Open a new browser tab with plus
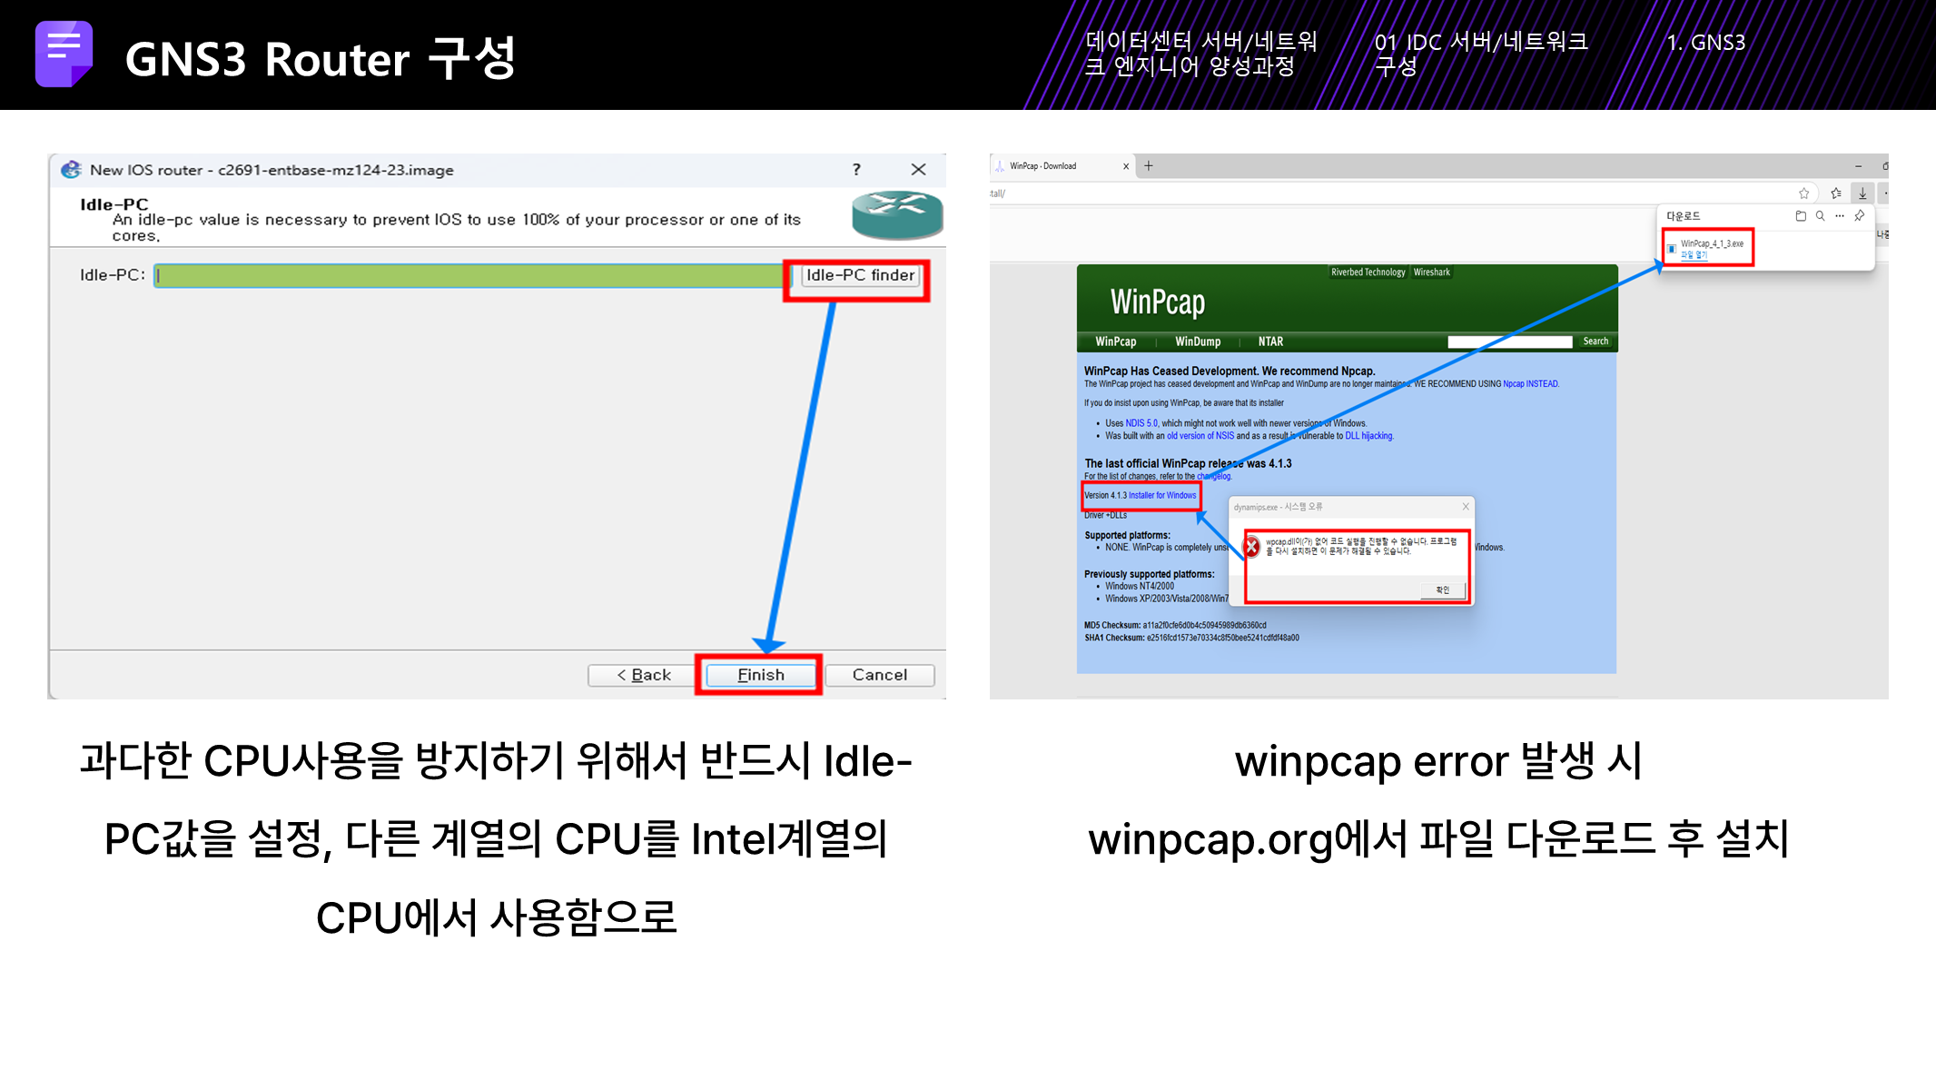 click(x=1149, y=166)
